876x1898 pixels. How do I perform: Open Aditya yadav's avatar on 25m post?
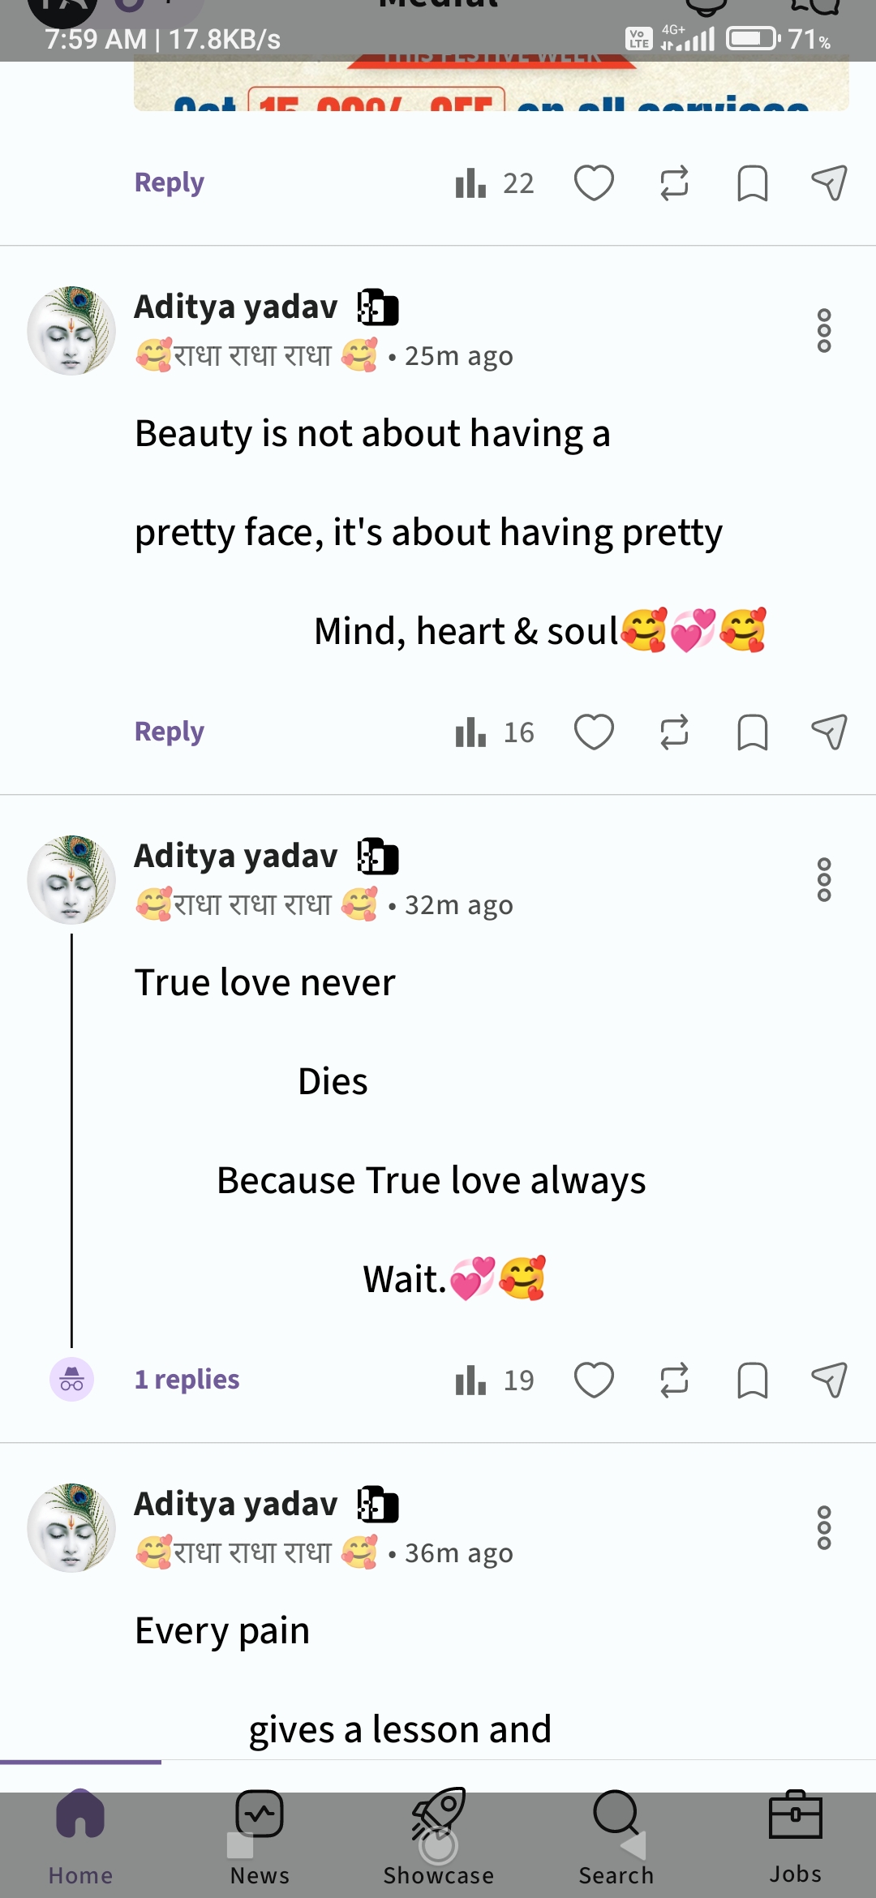[x=71, y=331]
